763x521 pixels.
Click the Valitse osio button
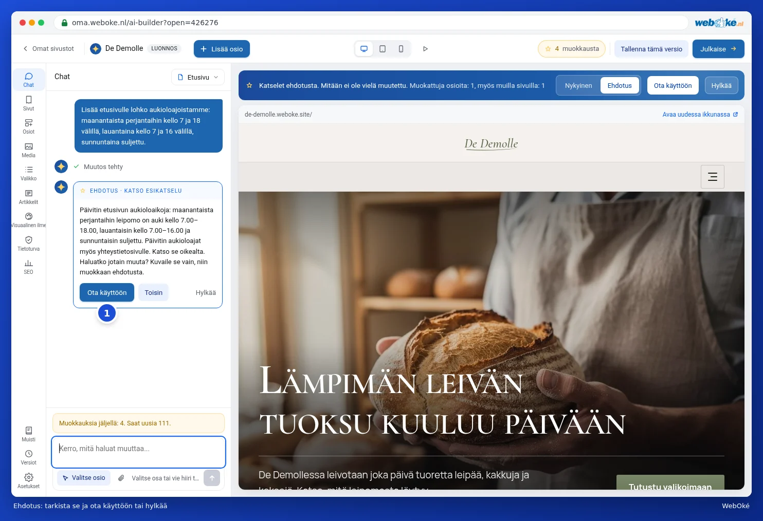coord(84,478)
